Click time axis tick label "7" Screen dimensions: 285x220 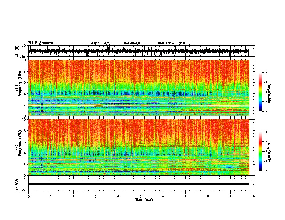(x=186, y=196)
